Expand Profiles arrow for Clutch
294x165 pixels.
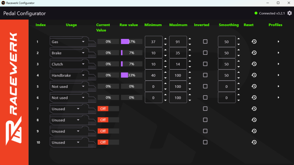coord(279,64)
